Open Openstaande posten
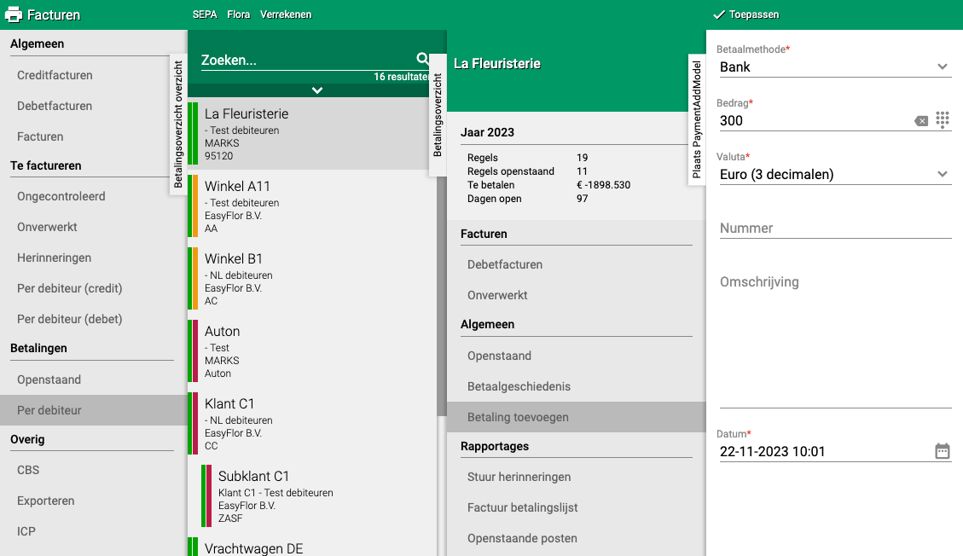 (x=576, y=538)
